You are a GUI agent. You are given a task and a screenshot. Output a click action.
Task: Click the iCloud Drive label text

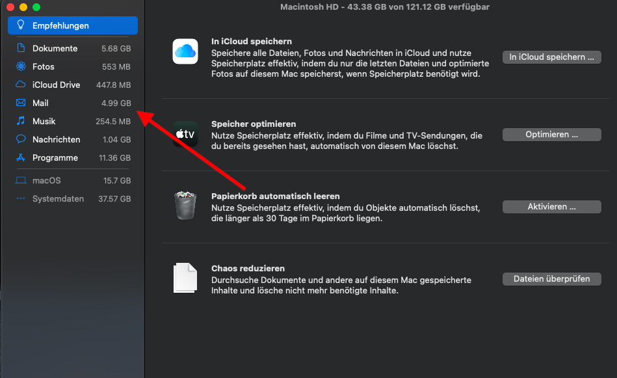[x=57, y=85]
